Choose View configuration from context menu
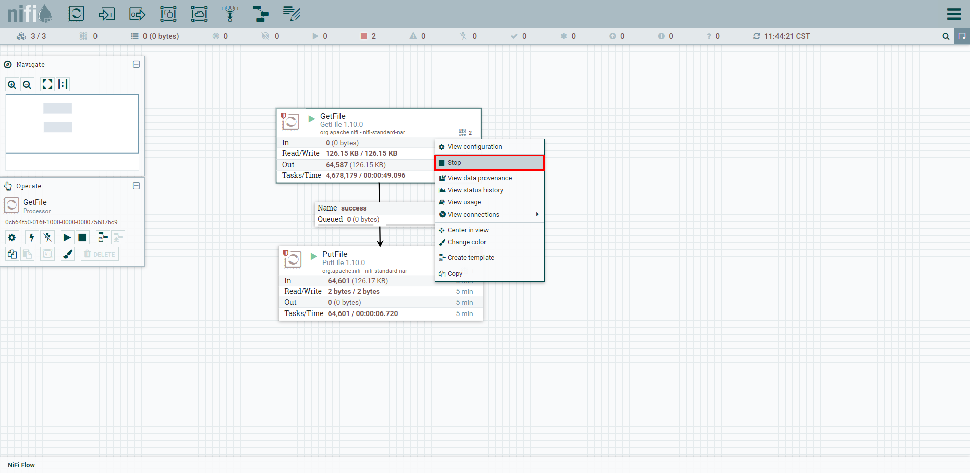Screen dimensions: 970x473 tap(490, 147)
